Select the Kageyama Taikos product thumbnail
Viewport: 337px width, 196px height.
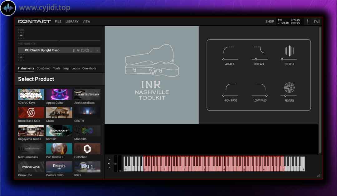[x=31, y=130]
